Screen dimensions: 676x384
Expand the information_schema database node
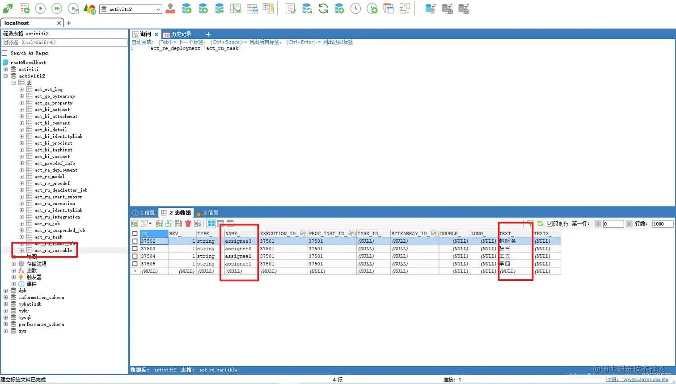pos(5,297)
